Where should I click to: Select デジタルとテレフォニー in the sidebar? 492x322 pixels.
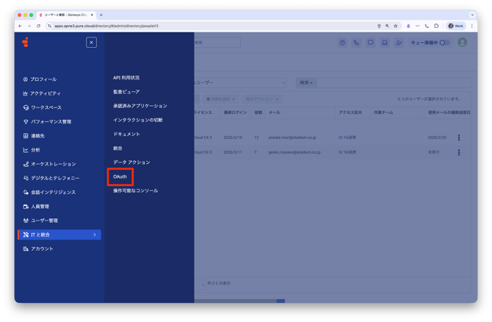pyautogui.click(x=51, y=178)
